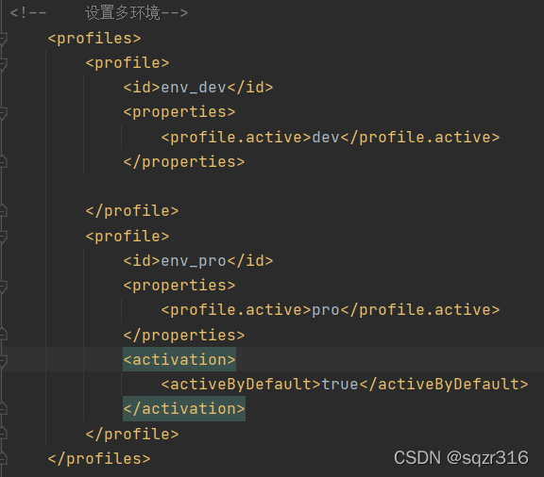Click the fold end marker beside </activation>
Image resolution: width=544 pixels, height=477 pixels.
pos(3,409)
